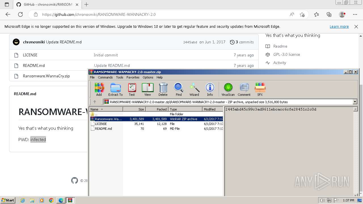Add page to favorites star

tap(302, 14)
